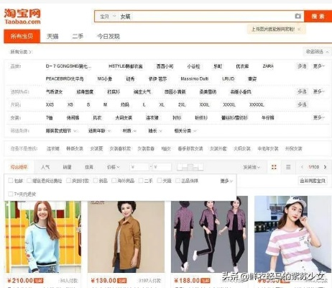Click 多选 in the size row
The width and height of the screenshot is (332, 288).
(302, 104)
